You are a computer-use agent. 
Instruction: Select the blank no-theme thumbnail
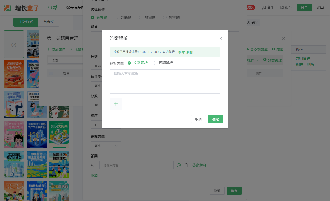point(14,44)
